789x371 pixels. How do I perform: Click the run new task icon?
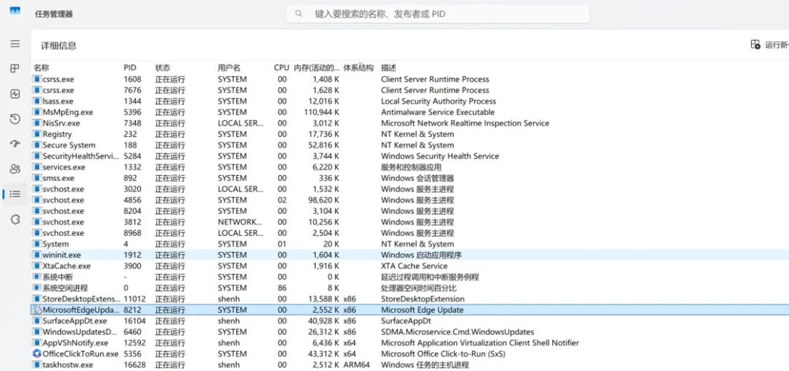click(x=755, y=45)
